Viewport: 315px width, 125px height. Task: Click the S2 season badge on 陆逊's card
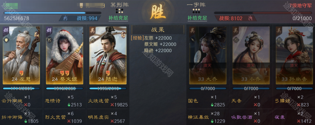coord(123,34)
